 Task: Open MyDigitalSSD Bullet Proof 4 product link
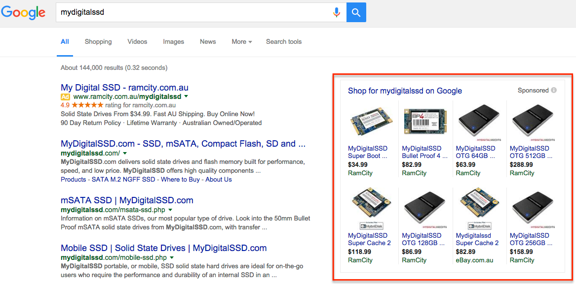click(424, 152)
